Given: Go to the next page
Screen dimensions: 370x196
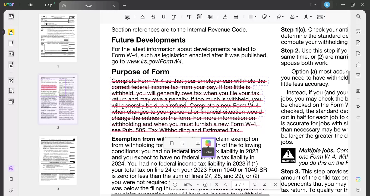Looking at the screenshot, I should pyautogui.click(x=255, y=185).
